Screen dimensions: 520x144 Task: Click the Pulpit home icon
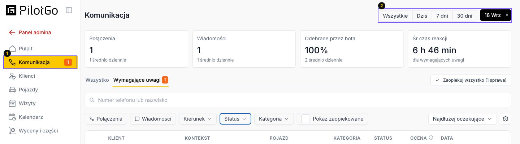(12, 49)
